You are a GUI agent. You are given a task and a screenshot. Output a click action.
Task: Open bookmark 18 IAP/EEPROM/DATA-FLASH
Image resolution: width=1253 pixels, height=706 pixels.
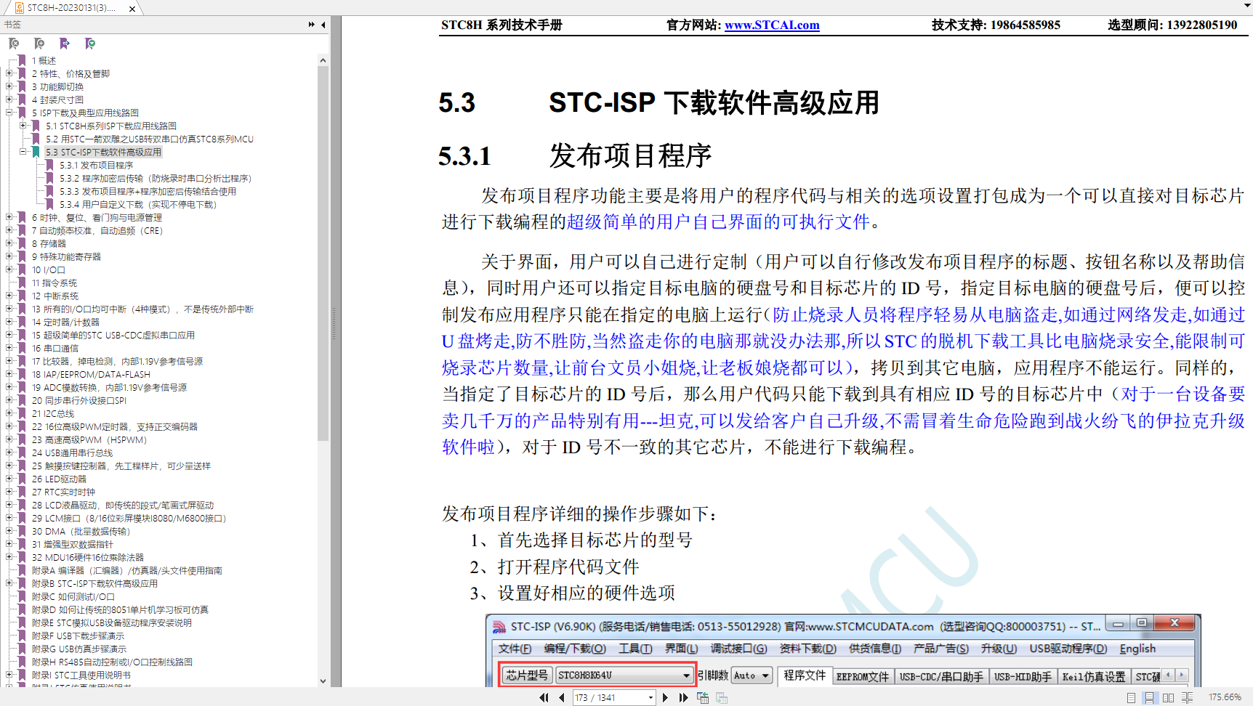(91, 374)
